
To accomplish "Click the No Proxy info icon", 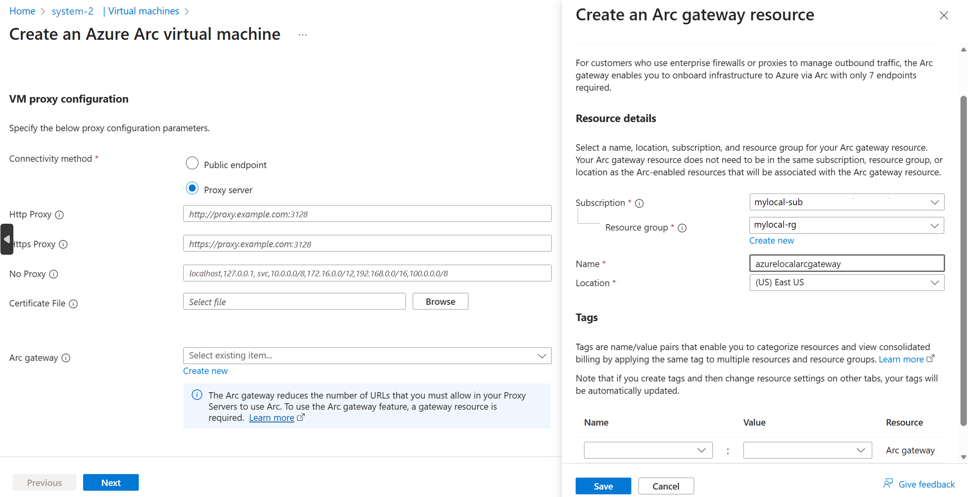I will click(x=53, y=274).
